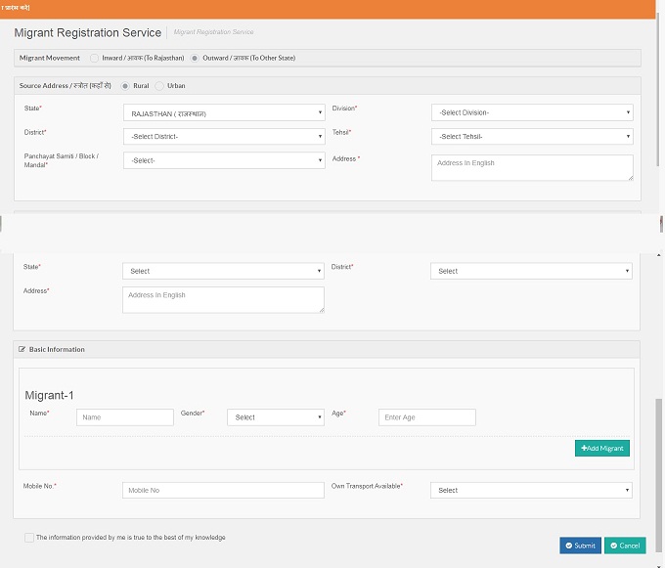Expand Own Transport Available dropdown
This screenshot has height=568, width=665.
531,490
